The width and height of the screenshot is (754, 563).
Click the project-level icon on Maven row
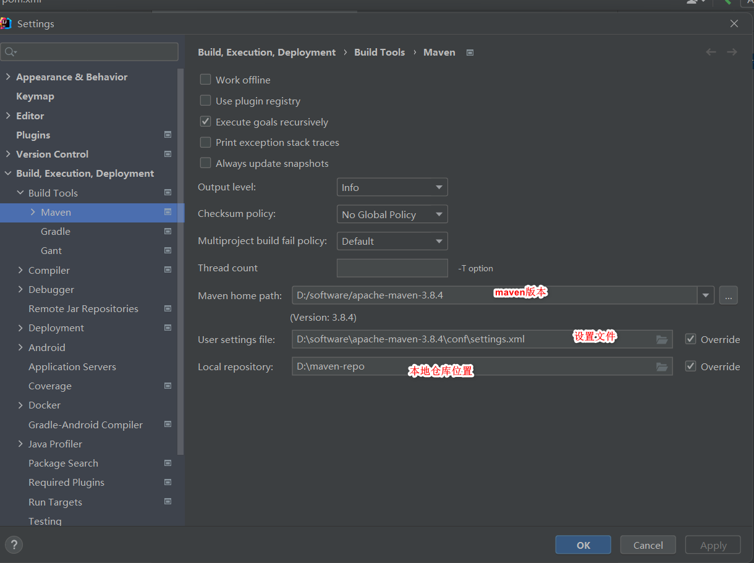pyautogui.click(x=167, y=212)
